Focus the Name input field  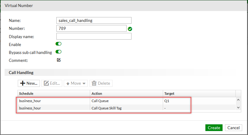(94, 20)
